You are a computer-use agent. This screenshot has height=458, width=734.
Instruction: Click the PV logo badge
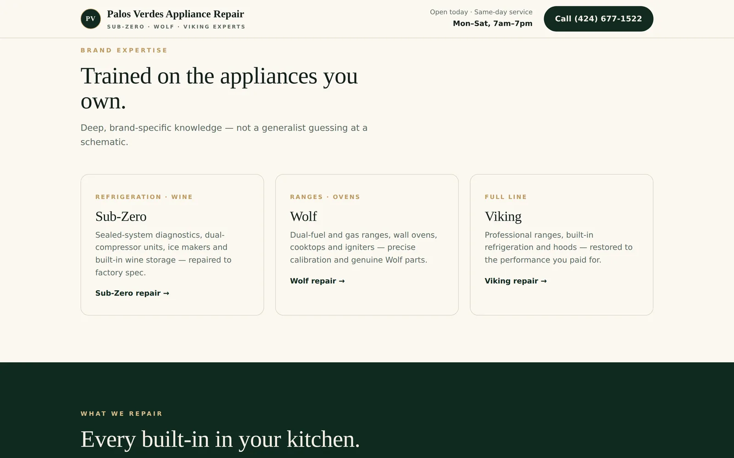coord(90,19)
